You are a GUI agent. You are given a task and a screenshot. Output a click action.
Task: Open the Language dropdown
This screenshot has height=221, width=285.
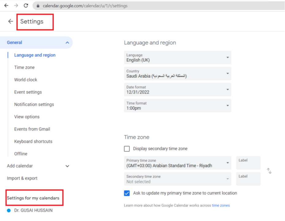click(x=177, y=58)
